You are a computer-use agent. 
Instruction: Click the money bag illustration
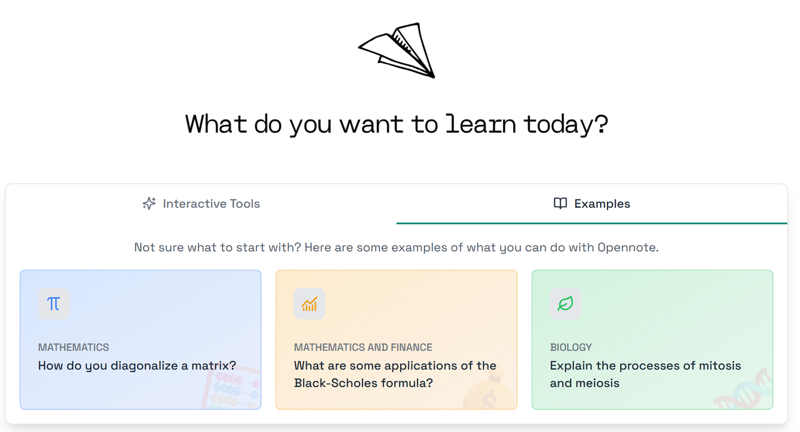tap(486, 392)
